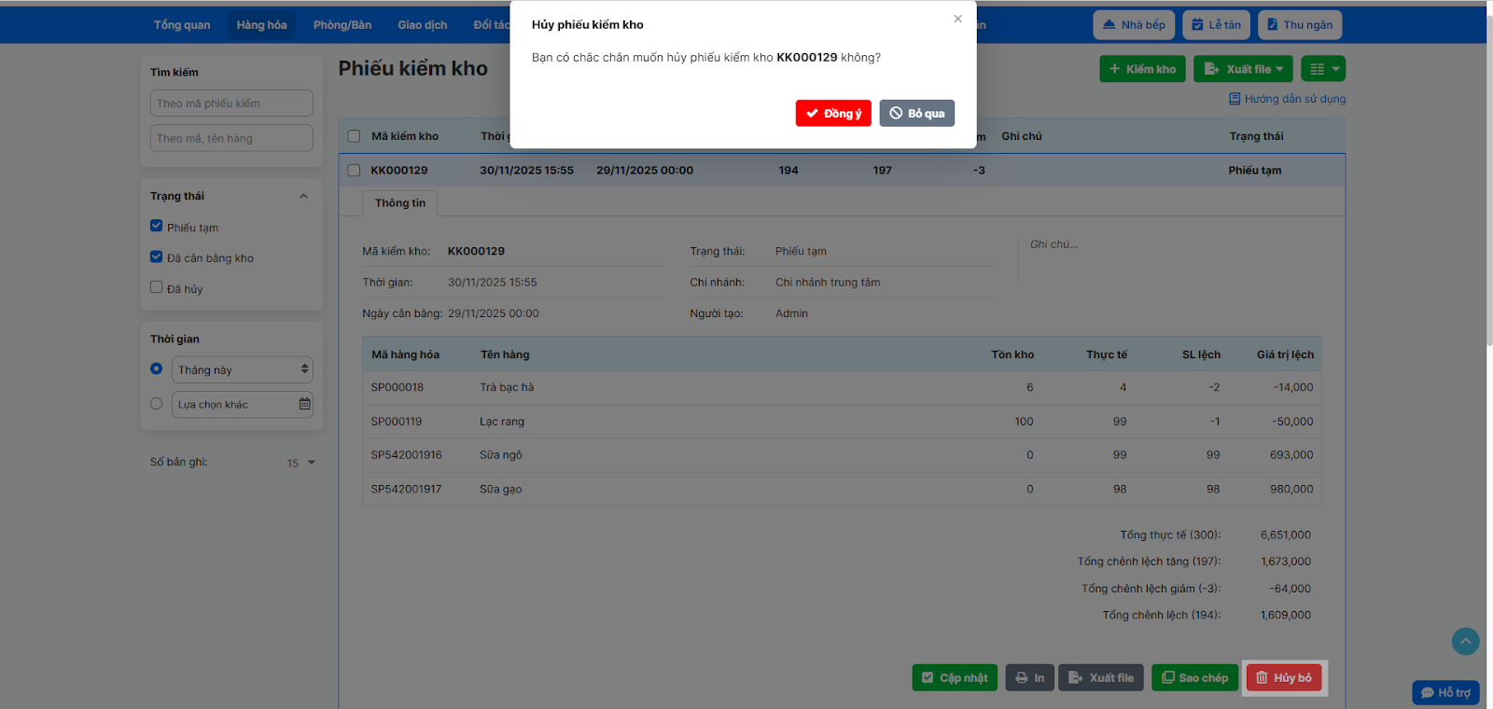
Task: Open the Hàng hóa menu
Action: click(262, 25)
